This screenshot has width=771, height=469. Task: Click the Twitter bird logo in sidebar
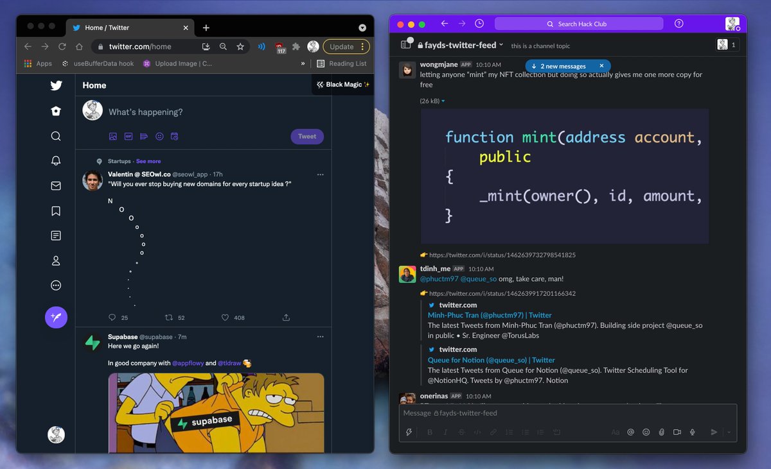pos(56,86)
